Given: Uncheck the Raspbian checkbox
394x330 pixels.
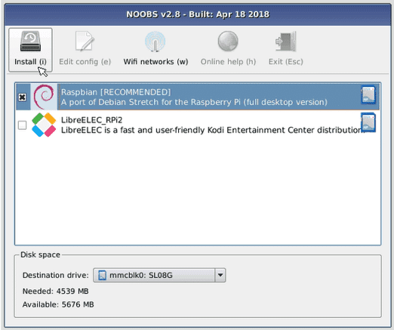Looking at the screenshot, I should 23,97.
